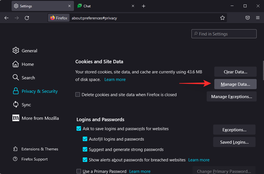Disable Autofill logins and passwords
The image size is (264, 174).
[x=85, y=139]
